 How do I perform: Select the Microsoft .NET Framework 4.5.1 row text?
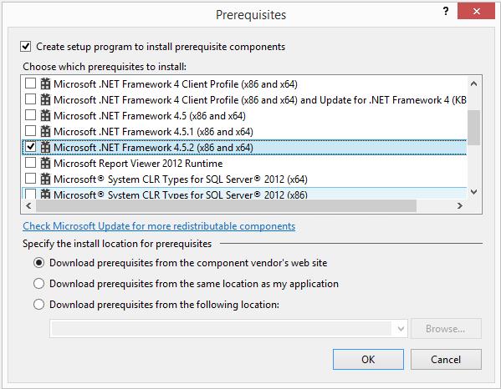coord(153,131)
